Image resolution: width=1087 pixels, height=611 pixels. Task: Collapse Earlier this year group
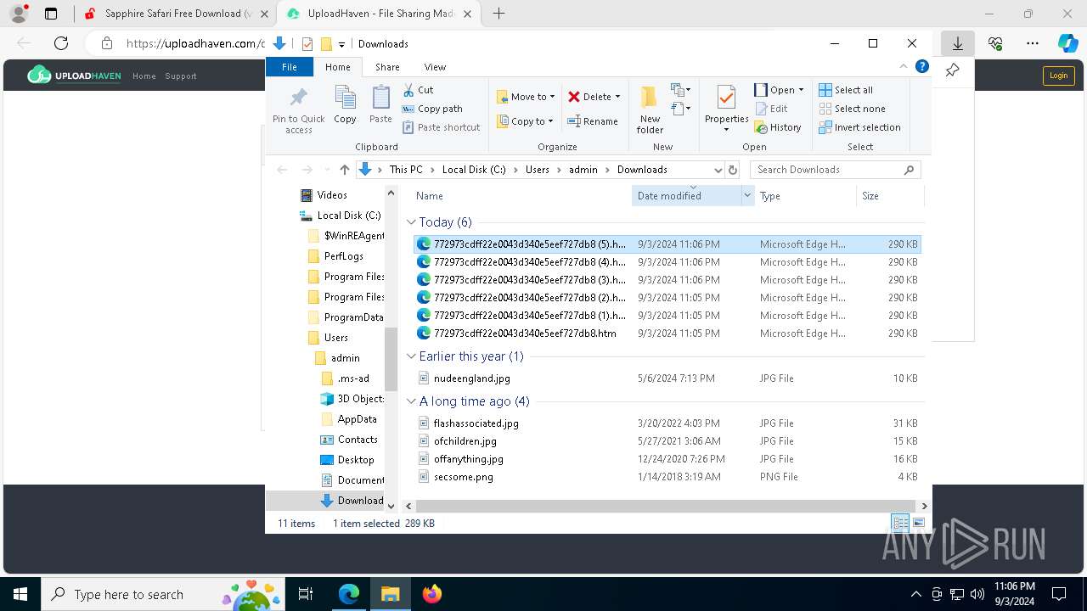411,356
